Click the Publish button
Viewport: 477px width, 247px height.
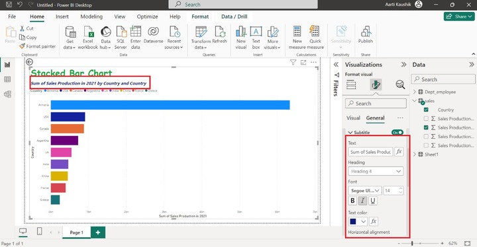365,34
